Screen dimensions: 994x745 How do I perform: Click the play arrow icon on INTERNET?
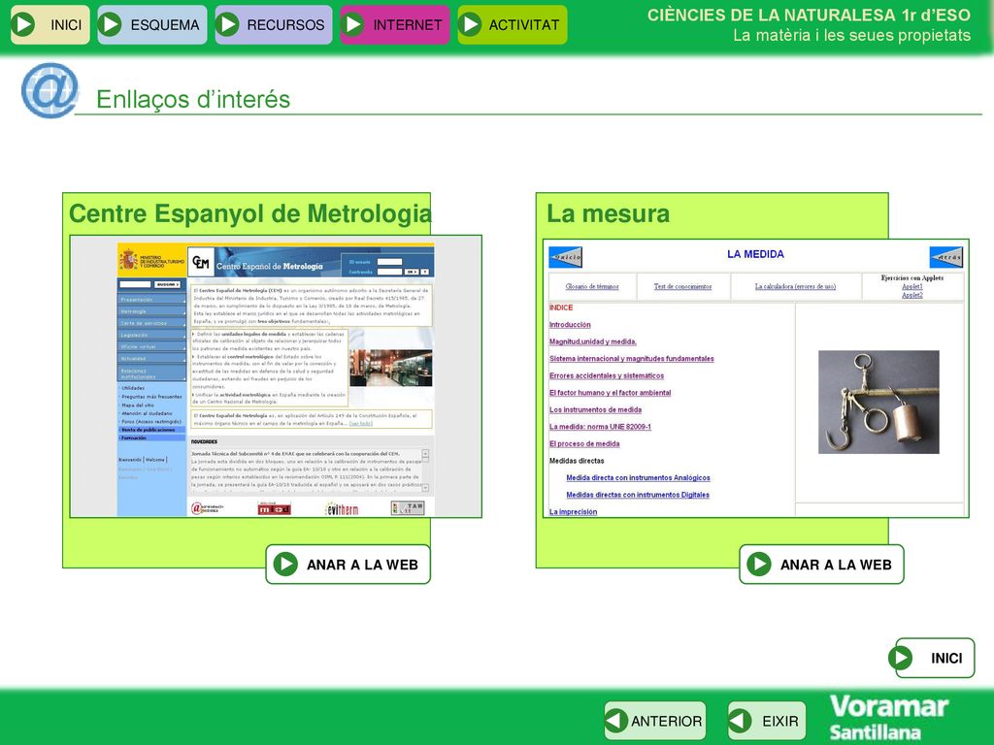click(353, 24)
